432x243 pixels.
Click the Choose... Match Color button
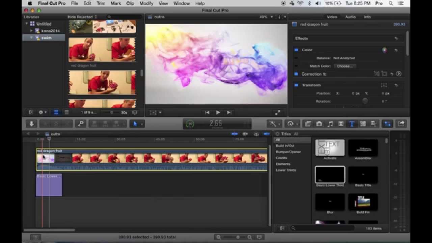345,66
